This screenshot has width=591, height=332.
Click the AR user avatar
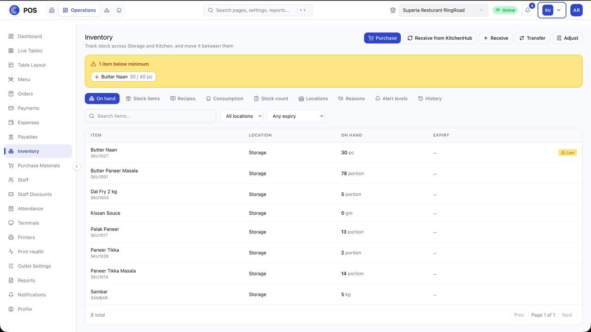[x=576, y=10]
